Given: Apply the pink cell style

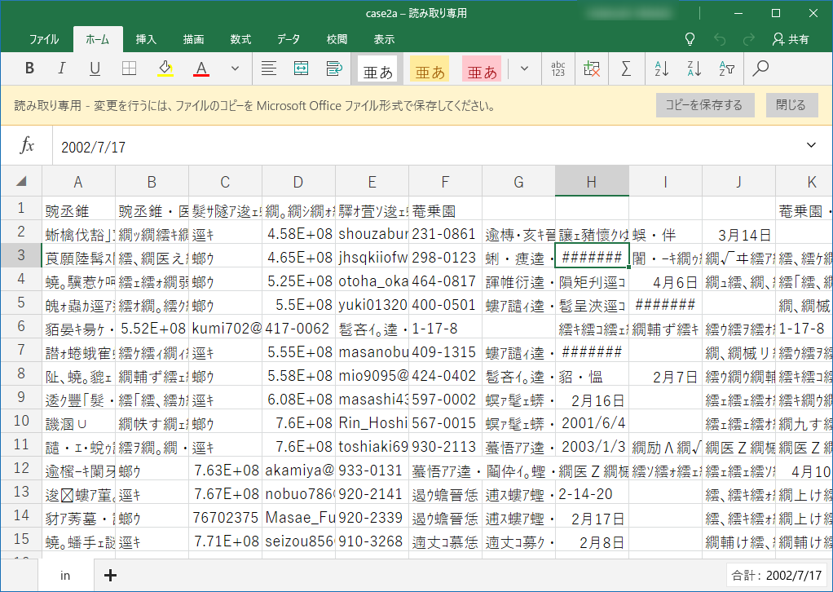Looking at the screenshot, I should pos(482,69).
